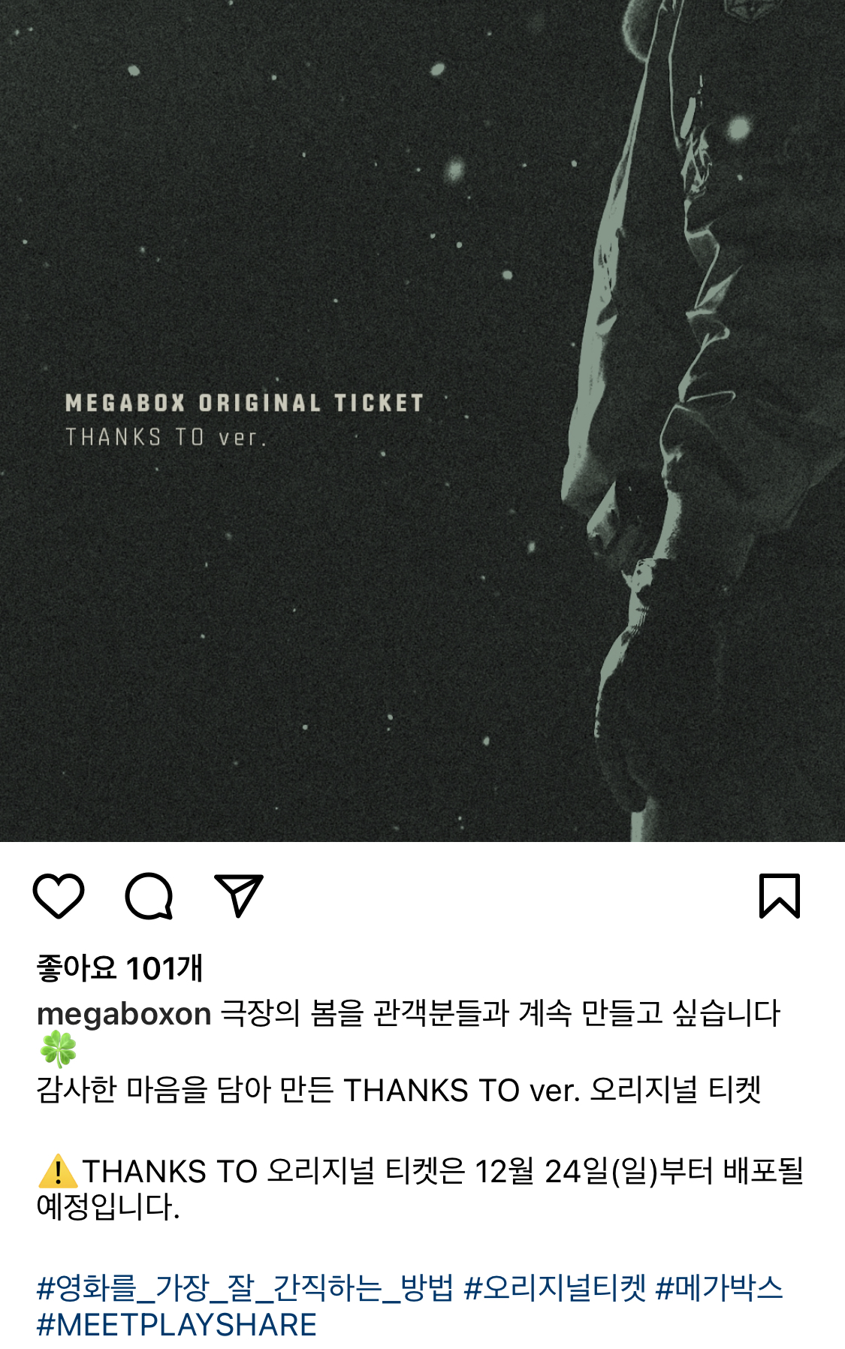The height and width of the screenshot is (1349, 845).
Task: Save the post with bookmark icon
Action: coord(780,895)
